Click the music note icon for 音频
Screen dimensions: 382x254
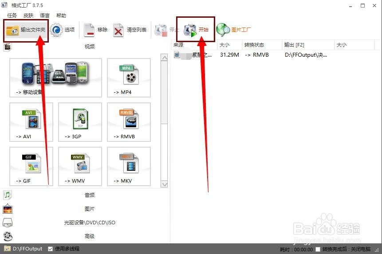pyautogui.click(x=8, y=195)
